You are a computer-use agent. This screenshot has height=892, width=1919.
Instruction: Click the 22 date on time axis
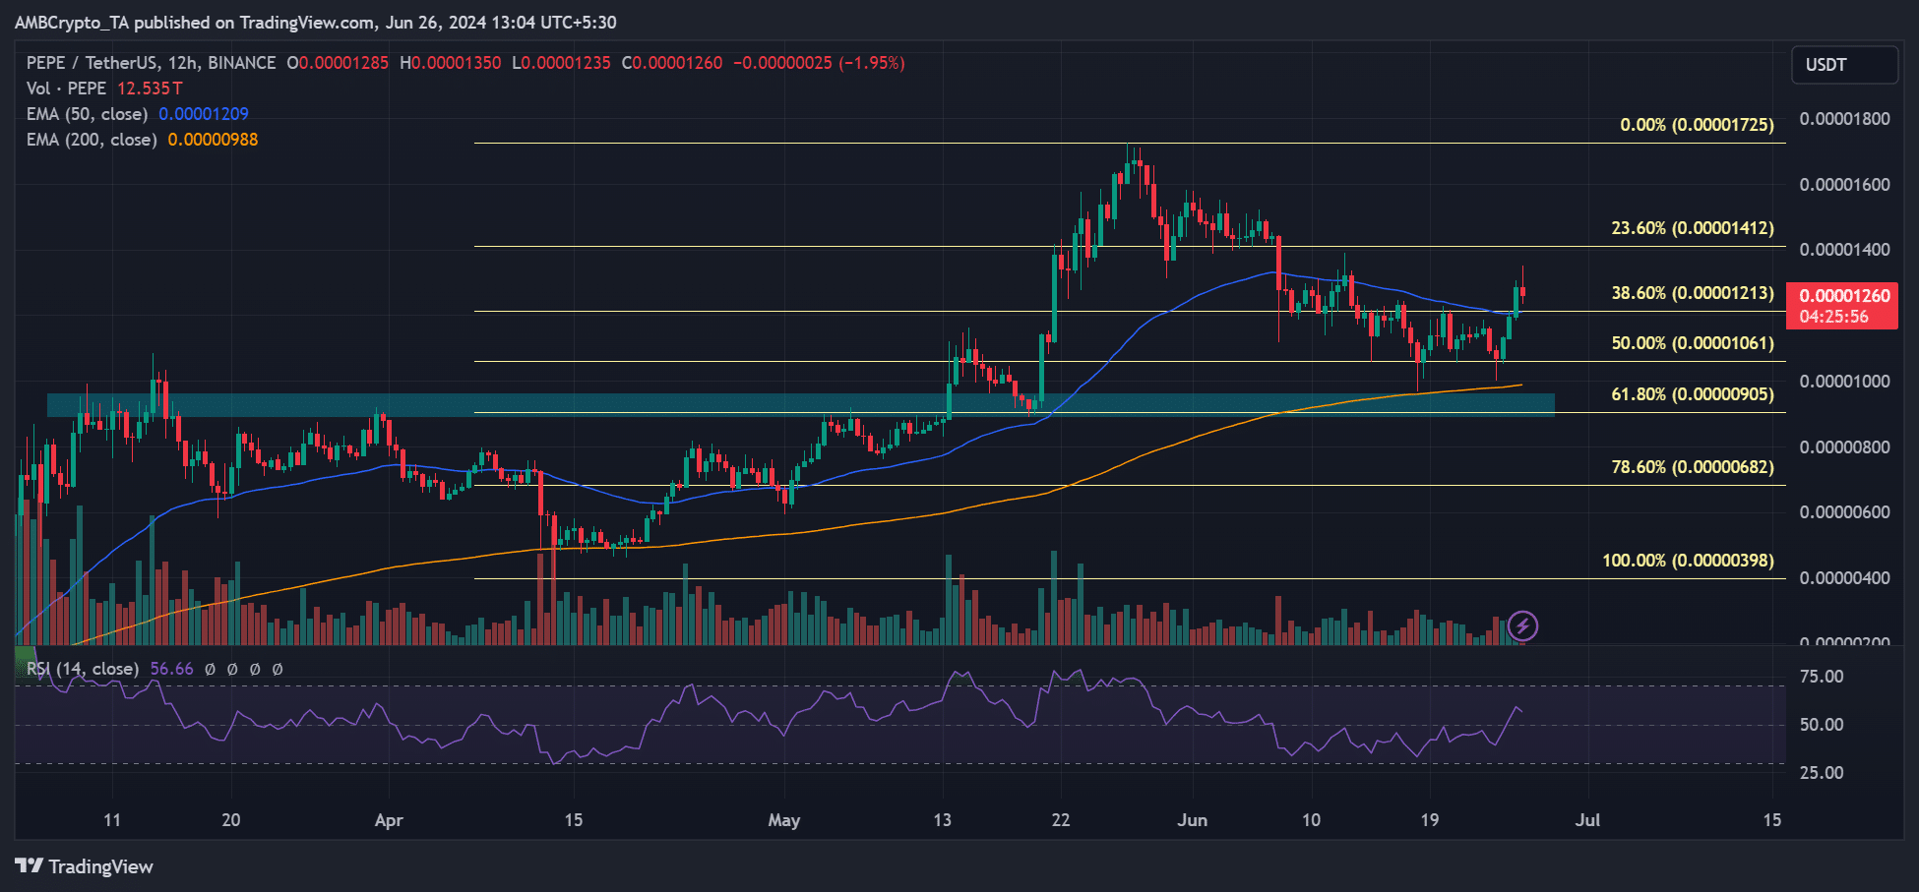(1061, 820)
